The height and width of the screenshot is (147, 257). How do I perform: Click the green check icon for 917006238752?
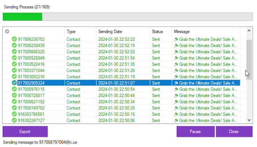14,39
